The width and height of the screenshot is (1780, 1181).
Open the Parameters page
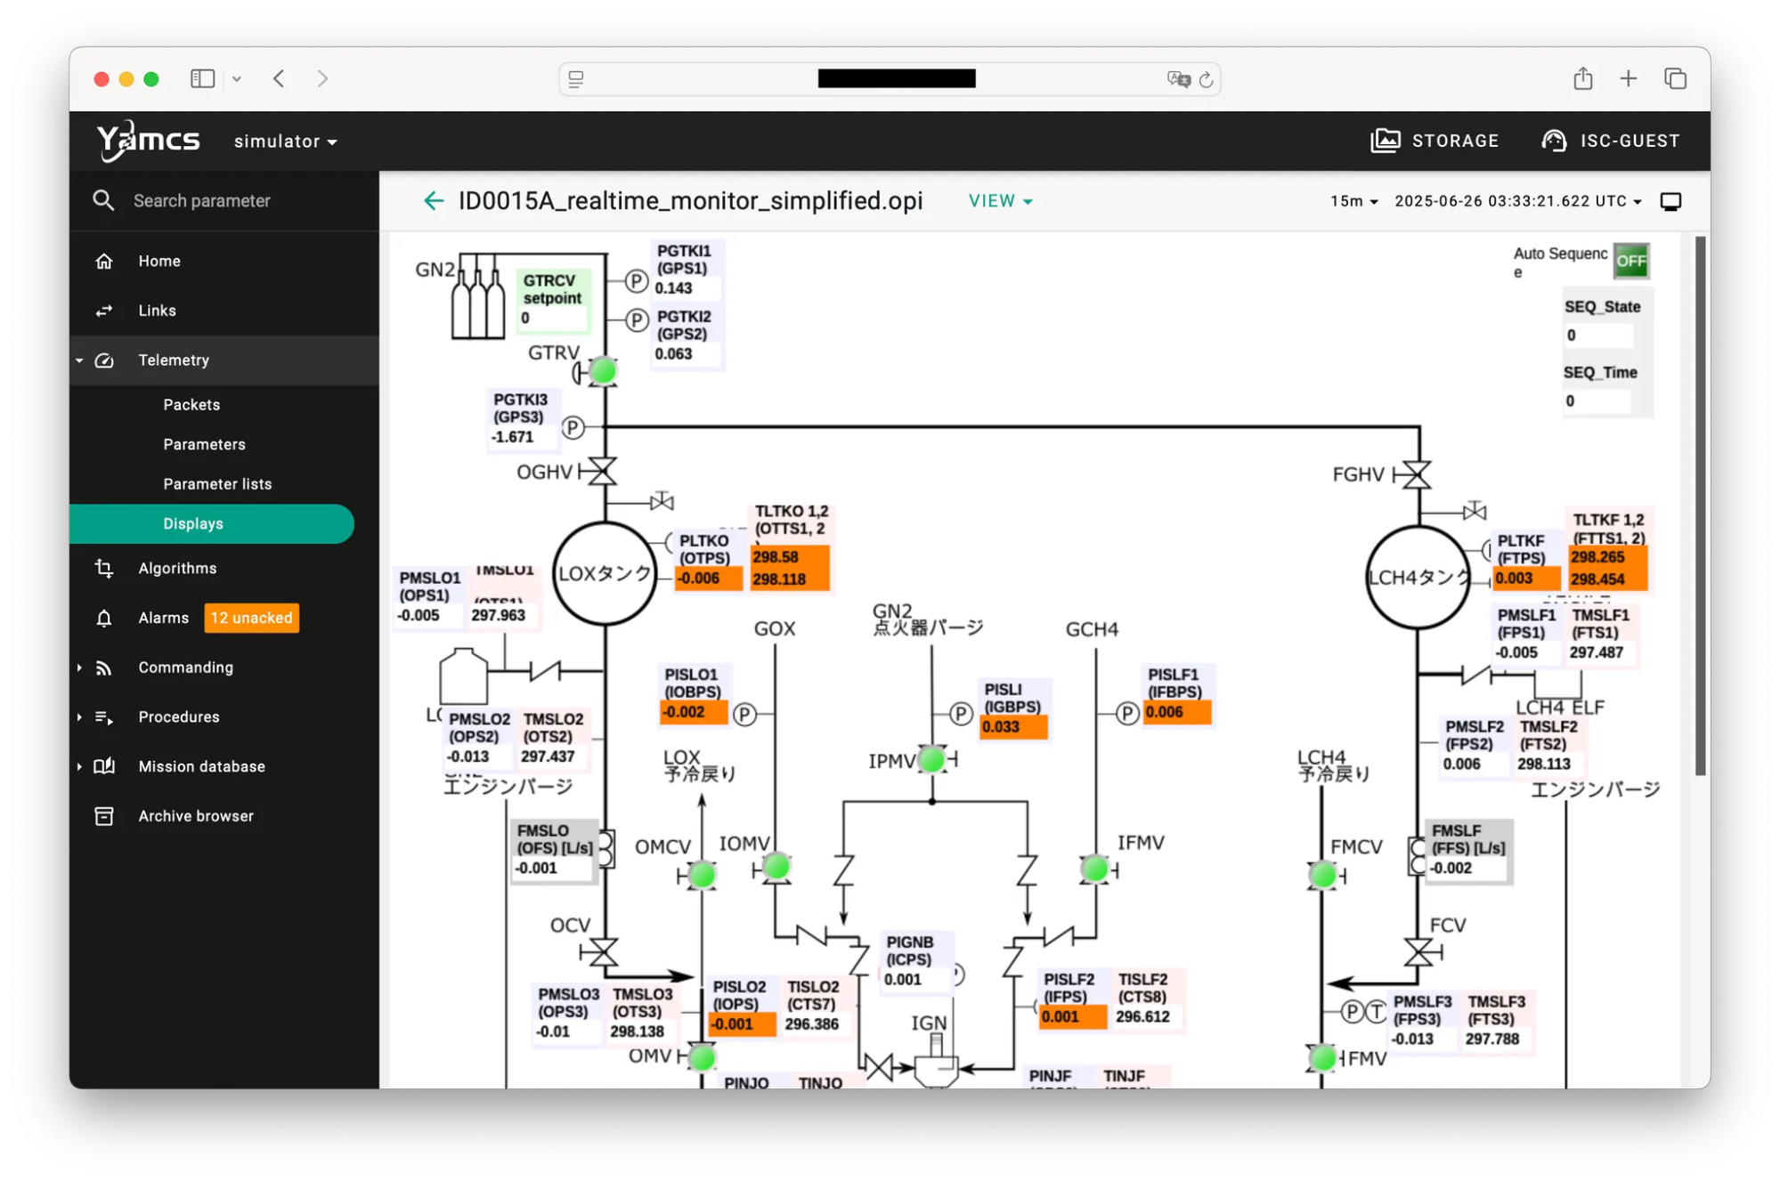[x=204, y=444]
